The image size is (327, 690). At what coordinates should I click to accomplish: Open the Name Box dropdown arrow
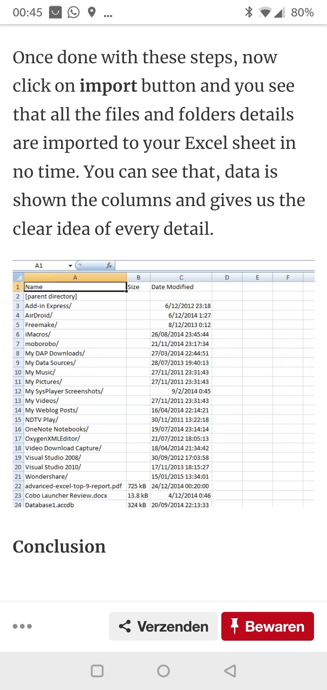(x=70, y=266)
